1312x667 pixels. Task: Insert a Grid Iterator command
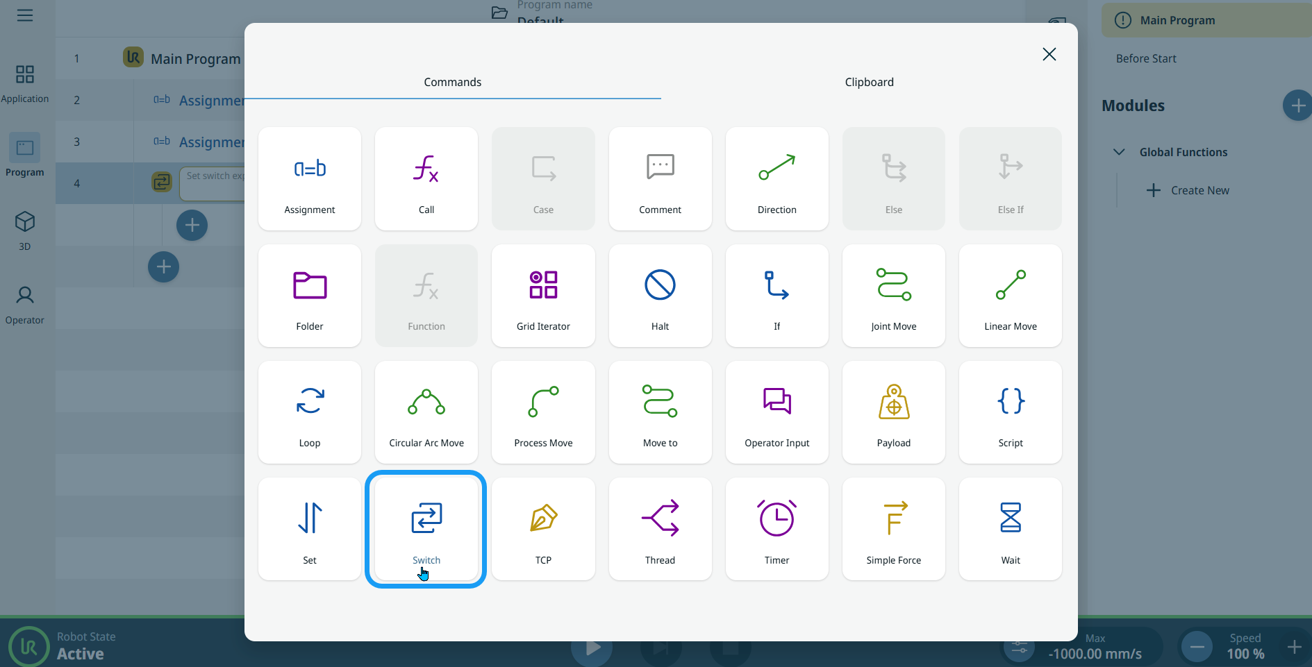543,296
